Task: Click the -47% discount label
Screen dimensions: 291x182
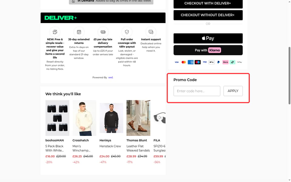Action: coord(103,162)
